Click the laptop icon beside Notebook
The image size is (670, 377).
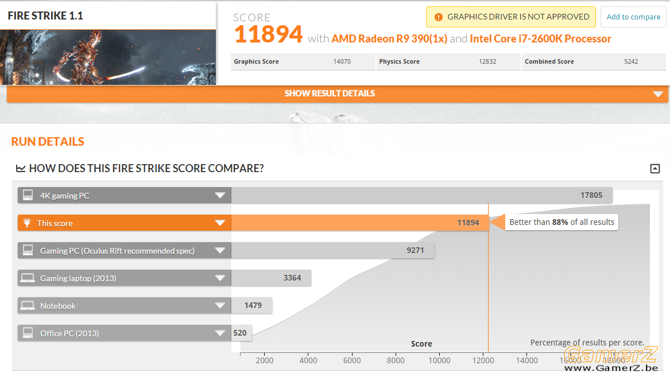pos(28,306)
